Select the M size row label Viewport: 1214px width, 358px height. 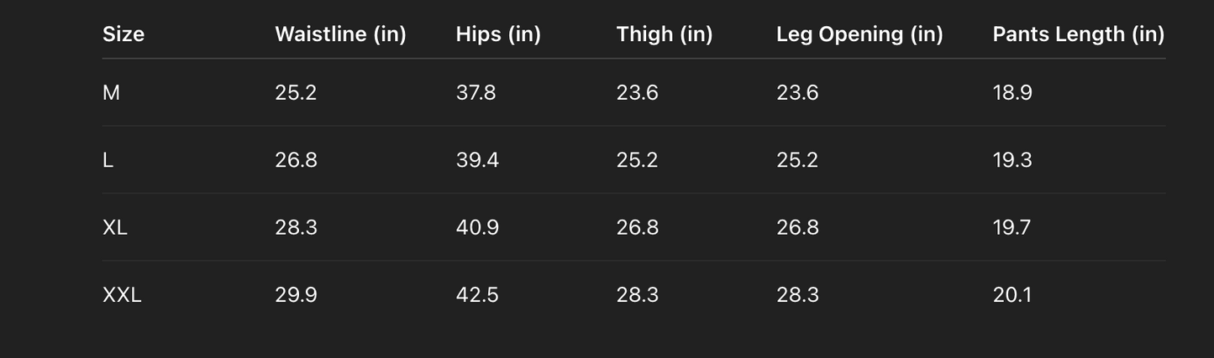pos(111,92)
